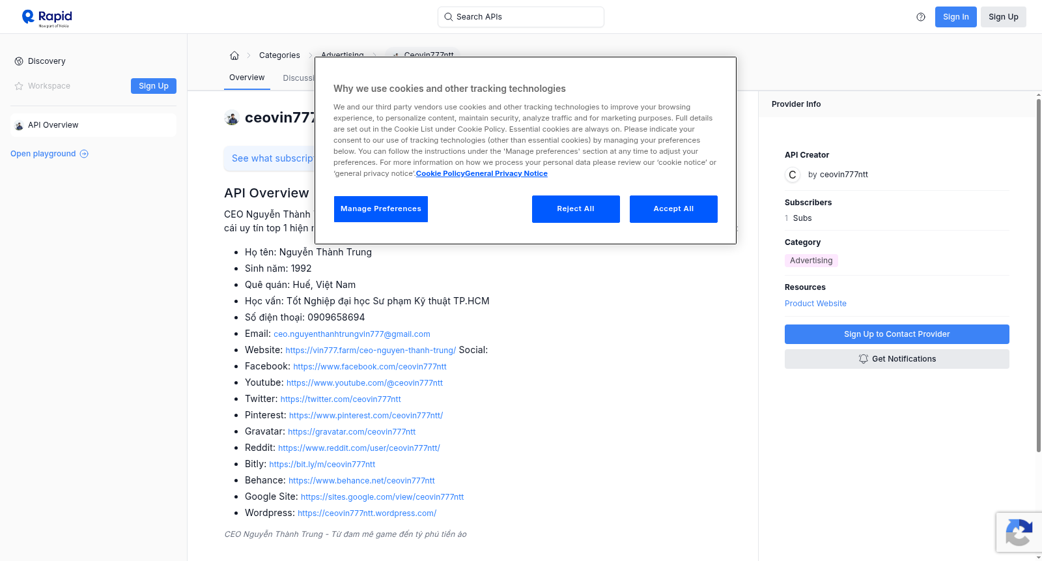Click the 'Số điện thoại: 0909658694' text

click(x=305, y=317)
